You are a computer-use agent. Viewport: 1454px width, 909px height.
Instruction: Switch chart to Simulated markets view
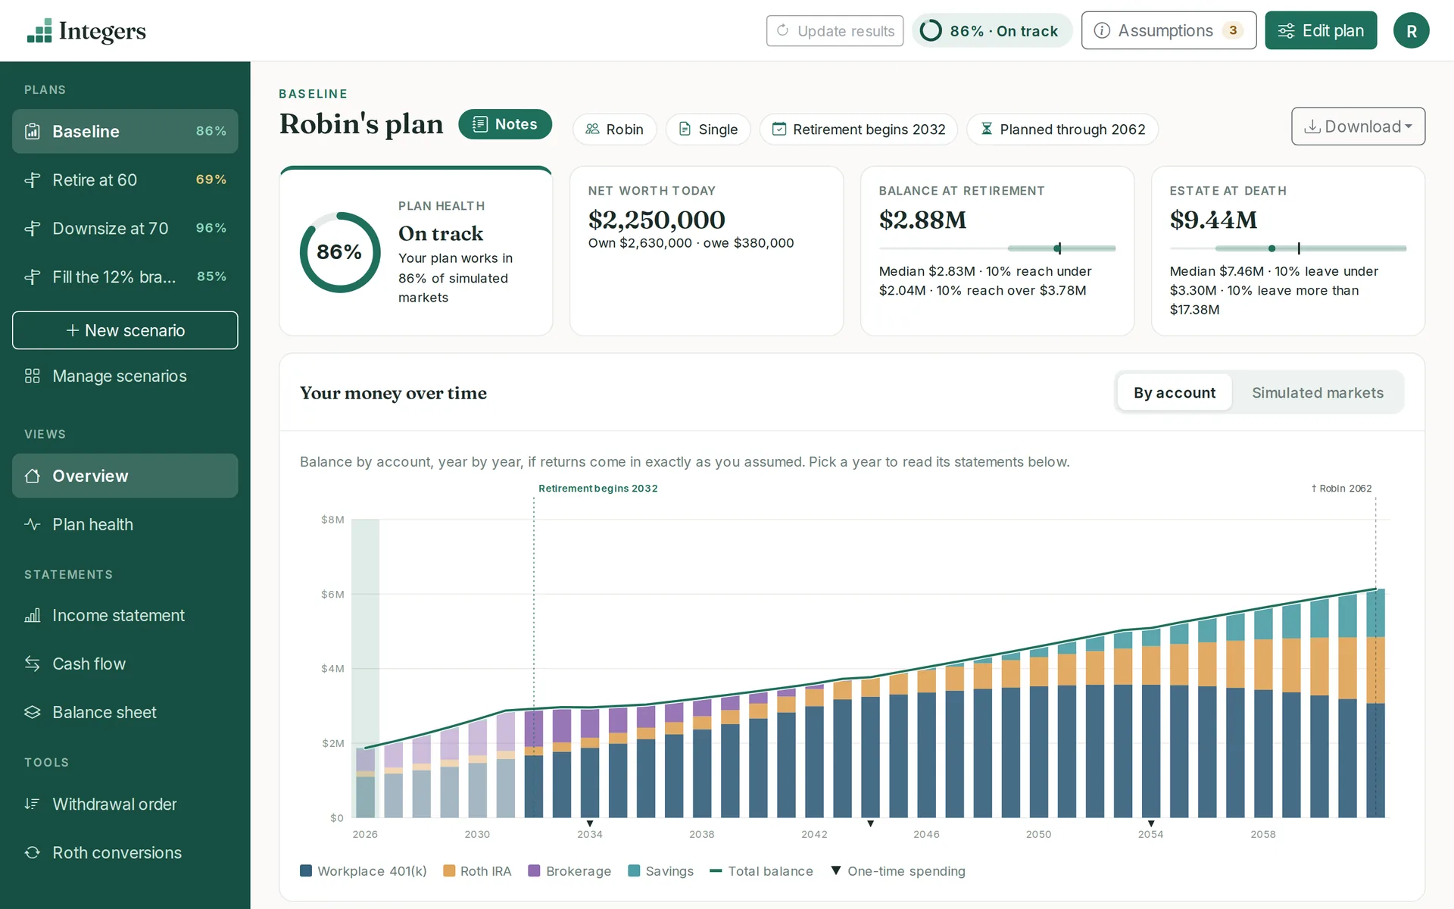1317,392
